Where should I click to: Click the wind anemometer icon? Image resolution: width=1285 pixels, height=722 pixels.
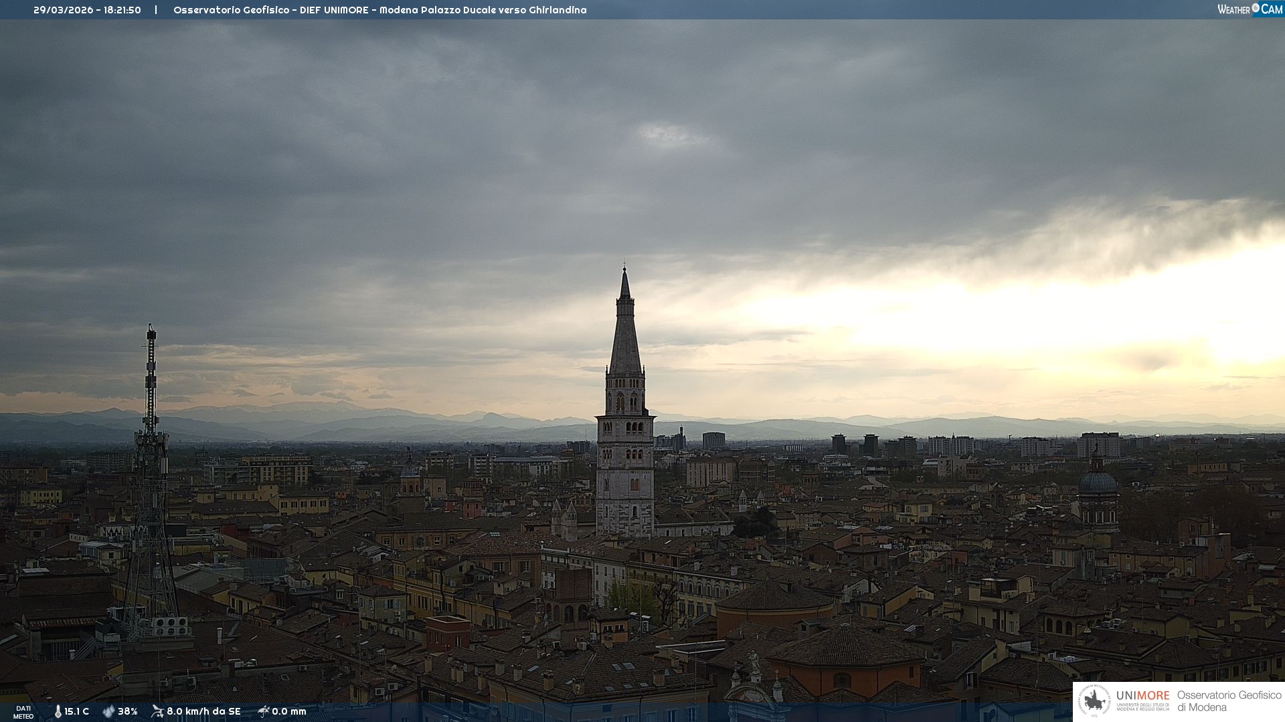157,711
